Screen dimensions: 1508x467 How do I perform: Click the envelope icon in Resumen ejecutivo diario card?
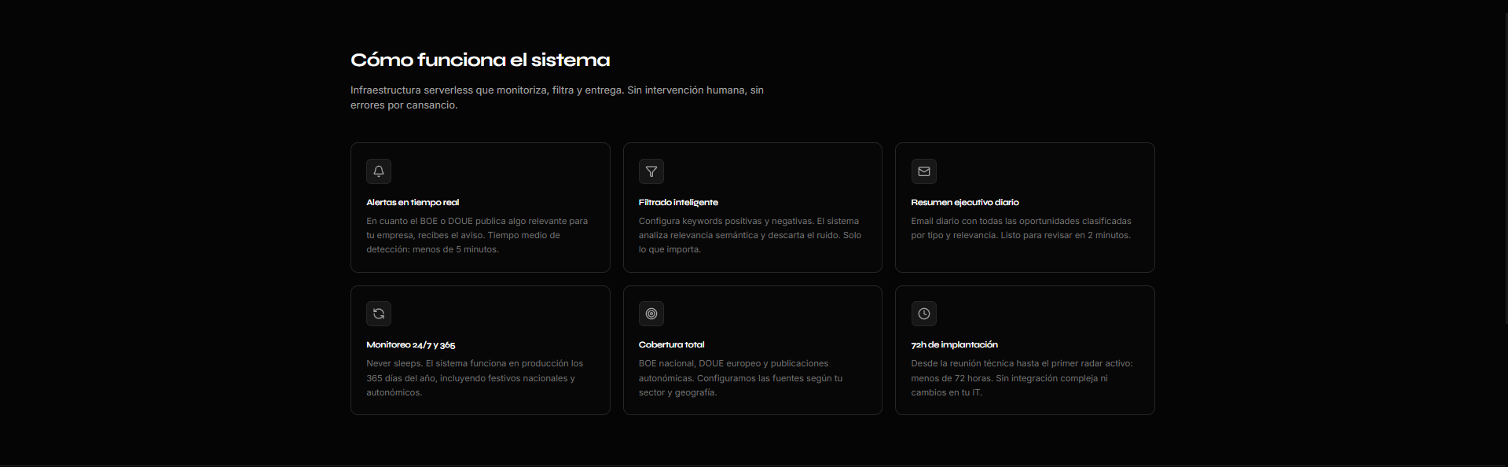924,171
